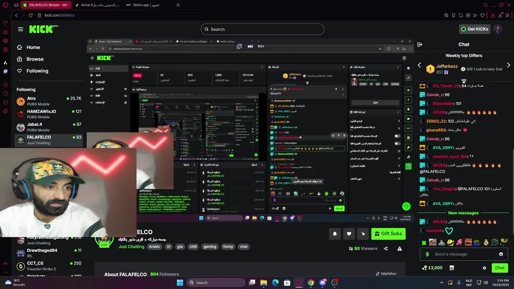This screenshot has height=289, width=514.
Task: Select the funny tag
Action: point(228,246)
